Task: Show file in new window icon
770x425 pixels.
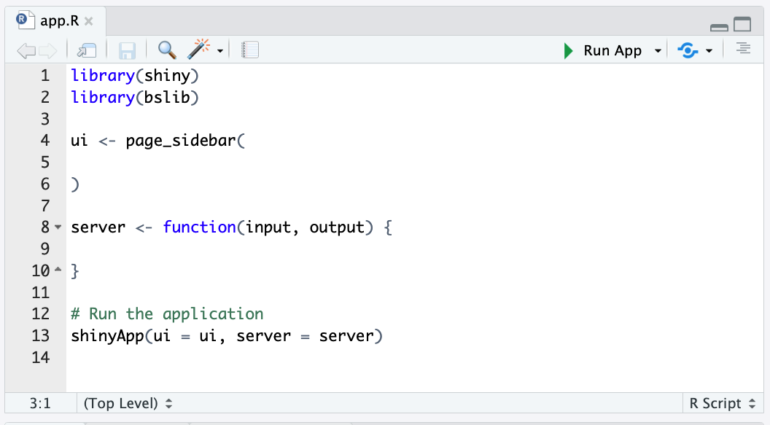Action: [87, 50]
